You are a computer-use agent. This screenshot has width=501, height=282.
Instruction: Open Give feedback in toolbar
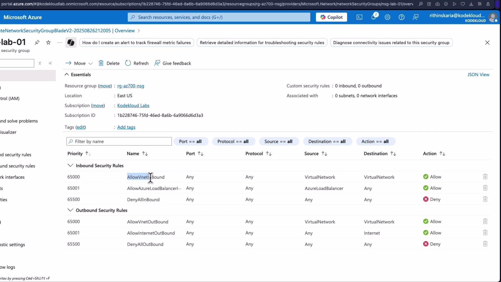point(173,63)
